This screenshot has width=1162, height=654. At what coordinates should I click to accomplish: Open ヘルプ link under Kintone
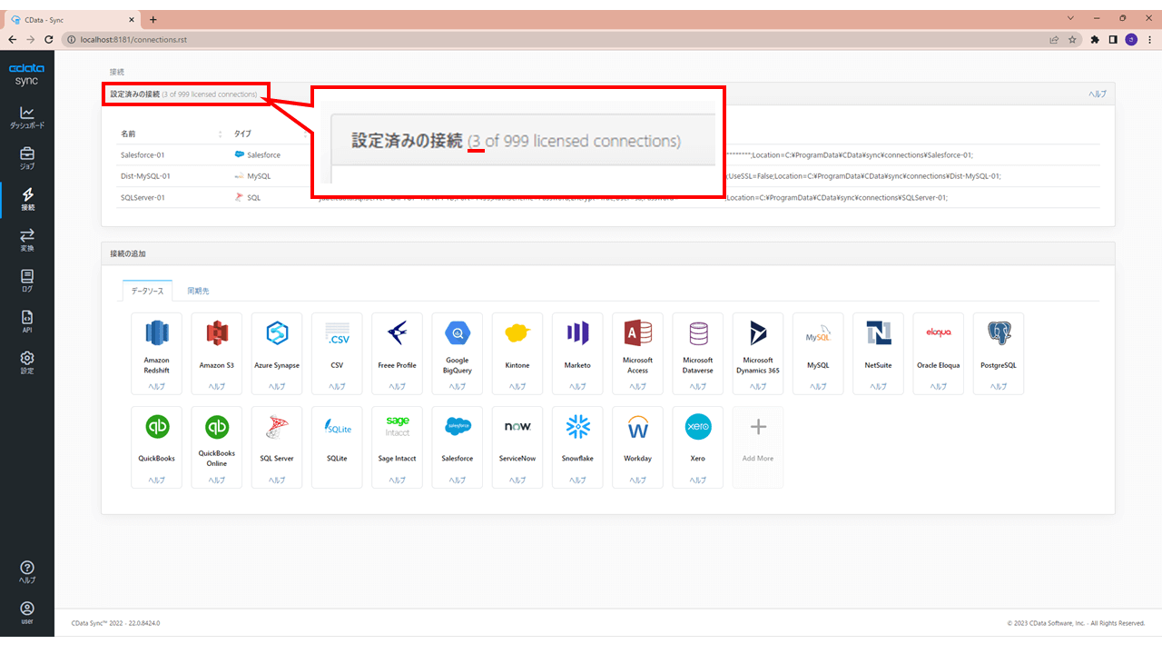[x=517, y=386]
